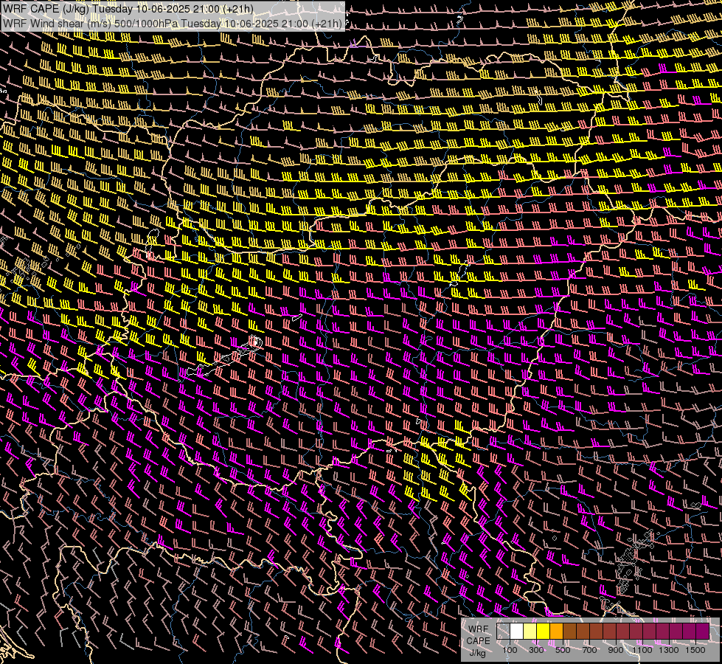Click the legend's WRF CAPE J/kg label
722x664 pixels.
(x=478, y=641)
